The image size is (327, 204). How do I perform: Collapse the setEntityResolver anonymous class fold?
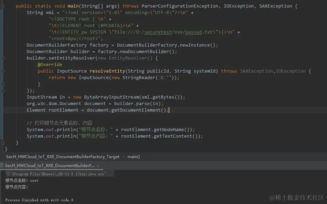coord(3,58)
